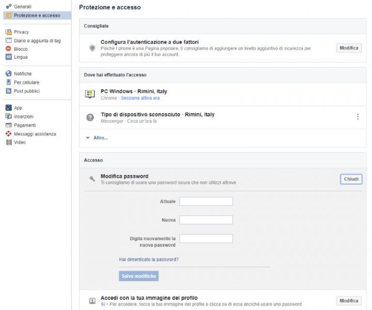
Task: Click the Privacy lock icon in sidebar
Action: (x=8, y=32)
